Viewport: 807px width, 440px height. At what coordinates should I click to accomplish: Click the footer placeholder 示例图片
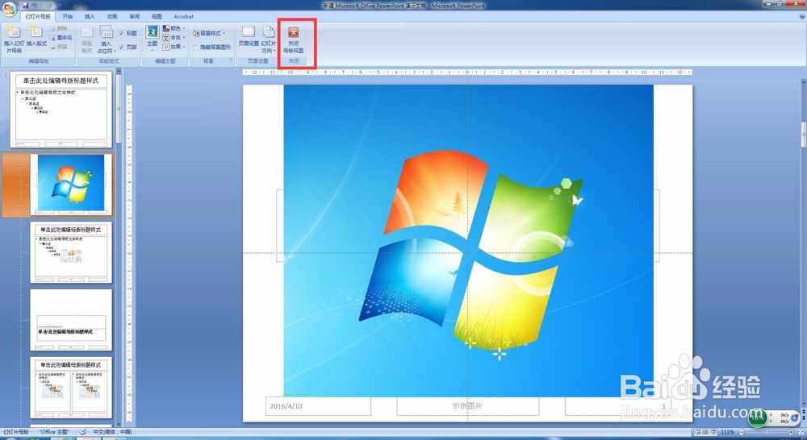point(467,406)
